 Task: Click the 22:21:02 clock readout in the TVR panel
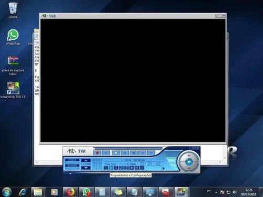150,164
